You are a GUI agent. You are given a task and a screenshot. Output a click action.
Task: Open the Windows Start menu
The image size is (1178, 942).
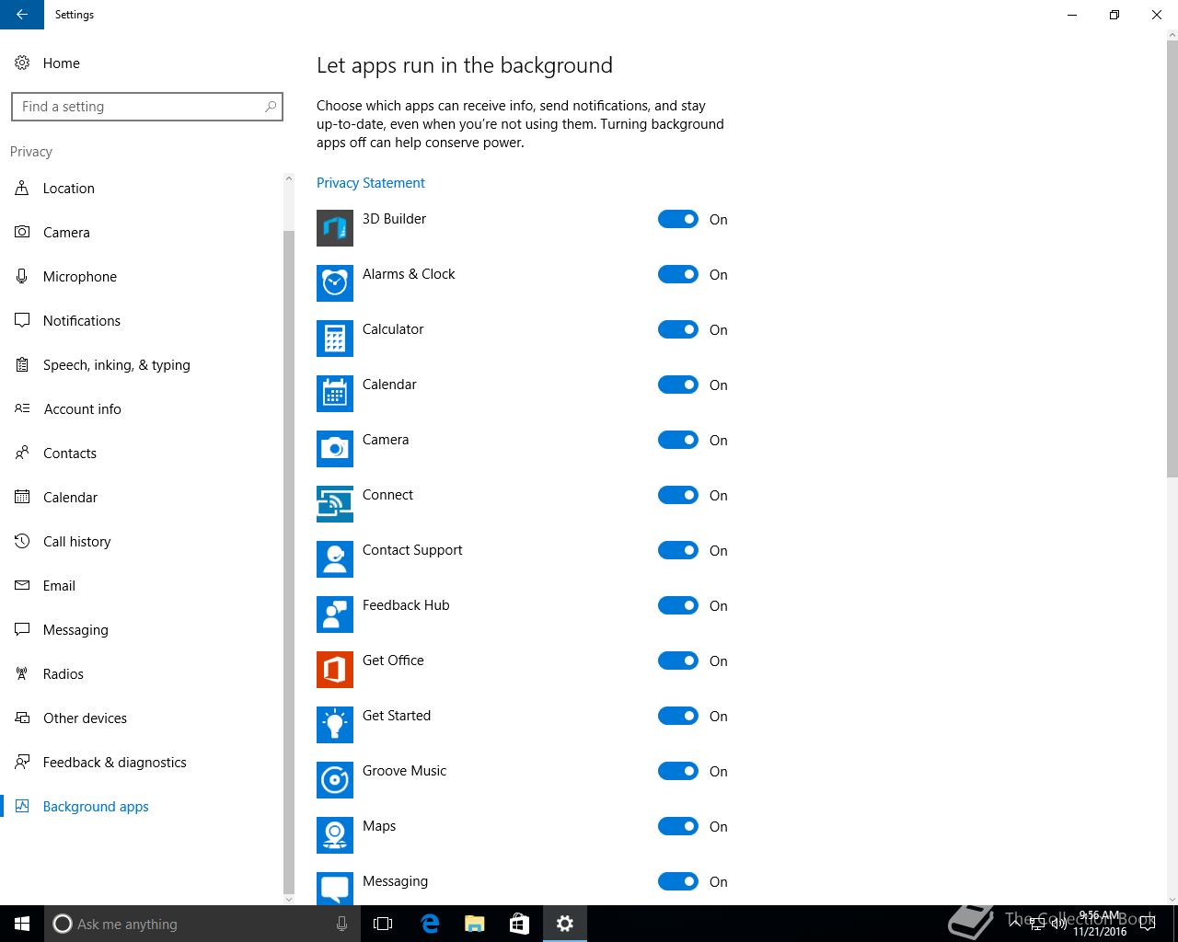click(22, 924)
